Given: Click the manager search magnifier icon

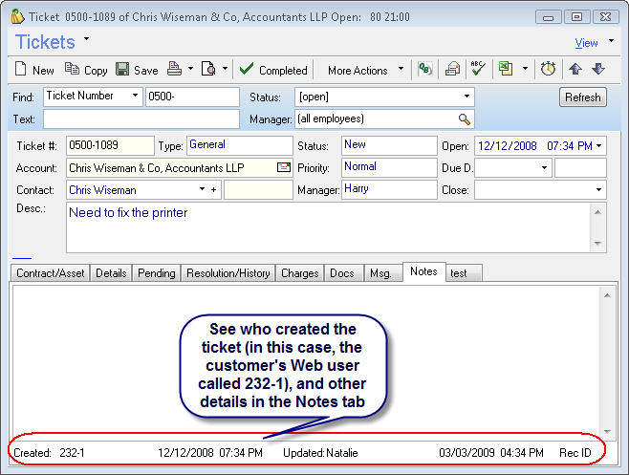Looking at the screenshot, I should point(465,119).
